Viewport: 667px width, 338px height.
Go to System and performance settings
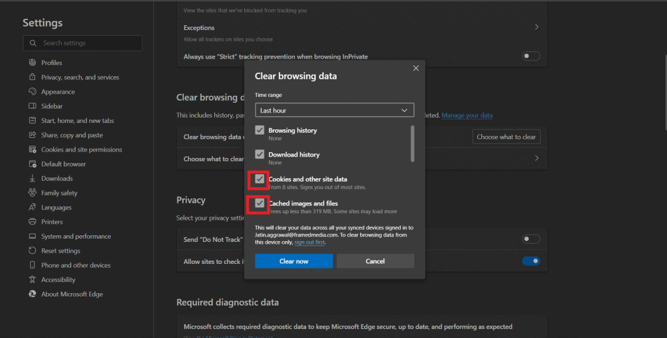pos(76,236)
